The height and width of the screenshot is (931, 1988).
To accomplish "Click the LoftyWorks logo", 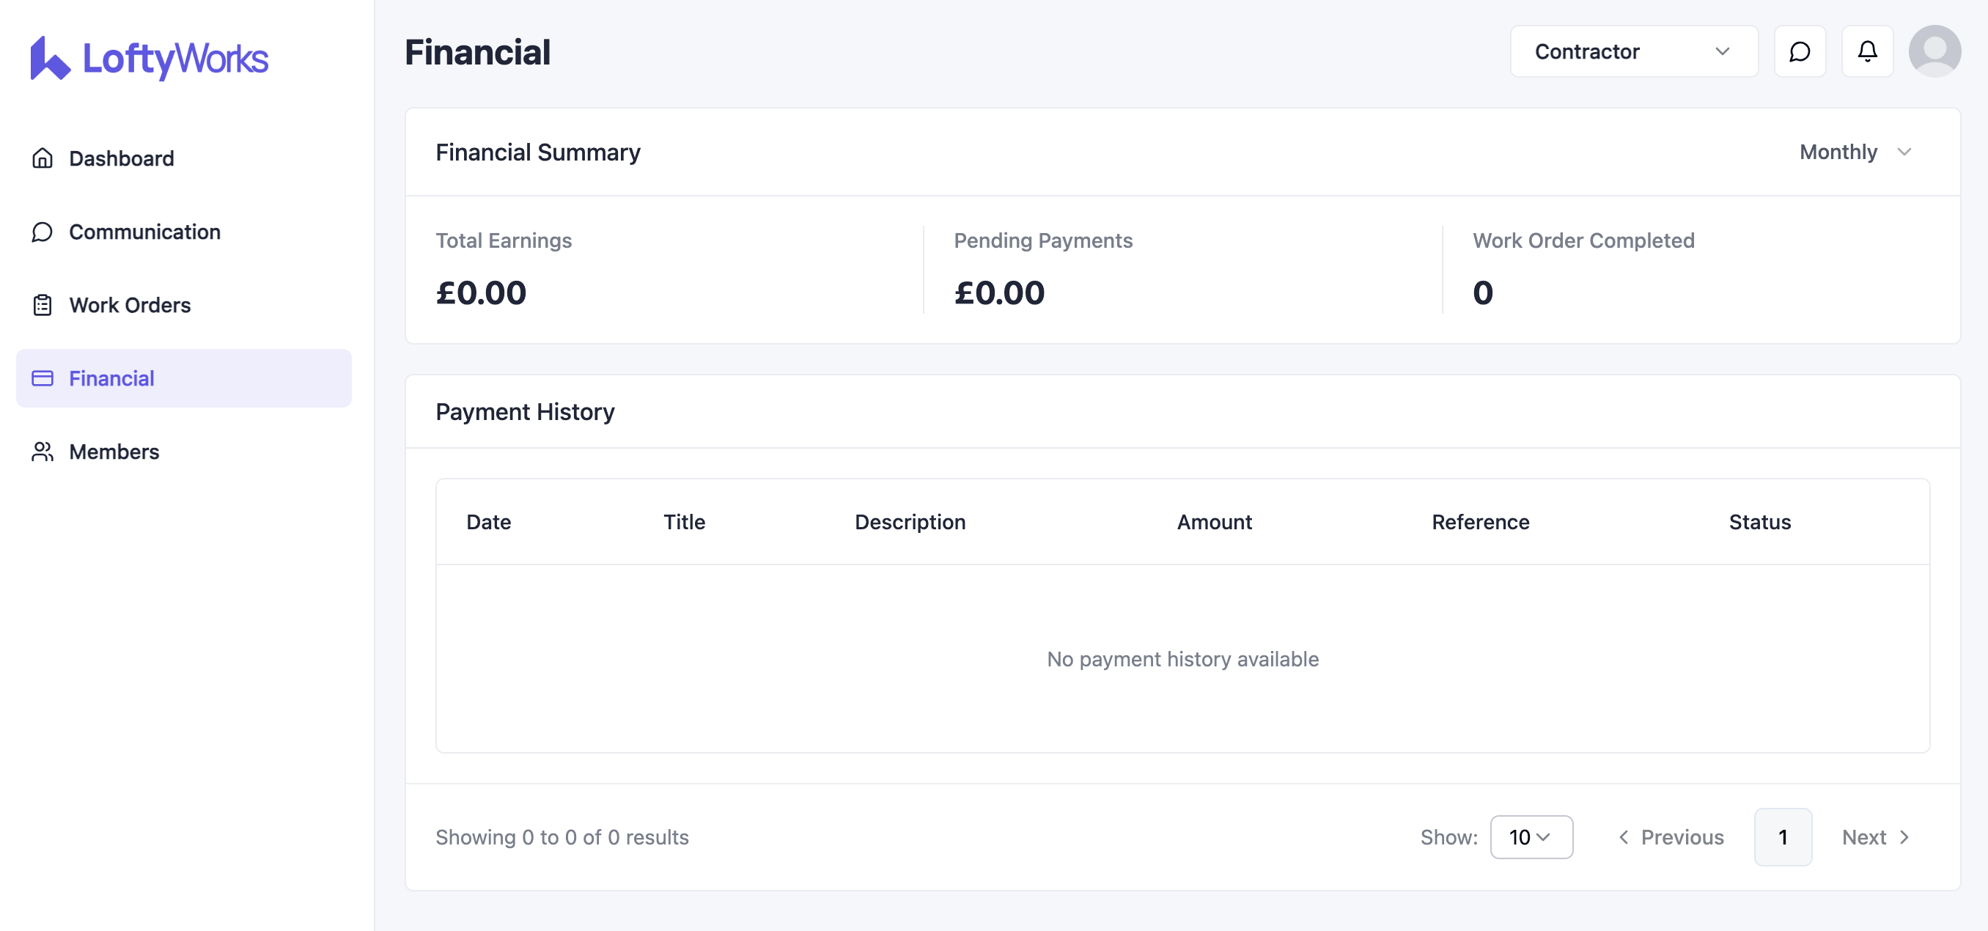I will pyautogui.click(x=149, y=58).
